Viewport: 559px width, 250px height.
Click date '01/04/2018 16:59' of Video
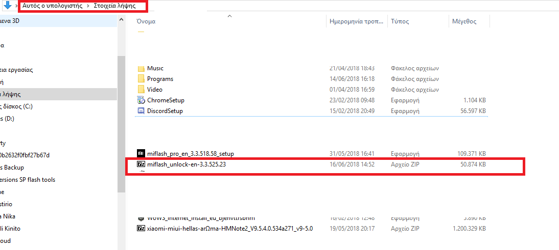[x=352, y=90]
